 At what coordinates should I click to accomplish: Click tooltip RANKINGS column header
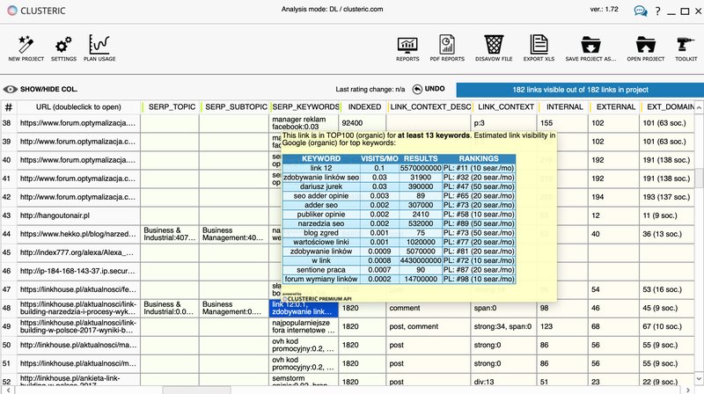click(x=479, y=158)
